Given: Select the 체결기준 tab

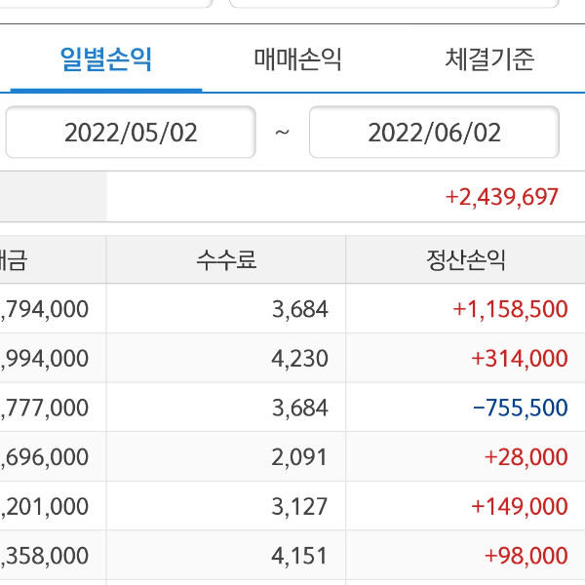Looking at the screenshot, I should 489,60.
